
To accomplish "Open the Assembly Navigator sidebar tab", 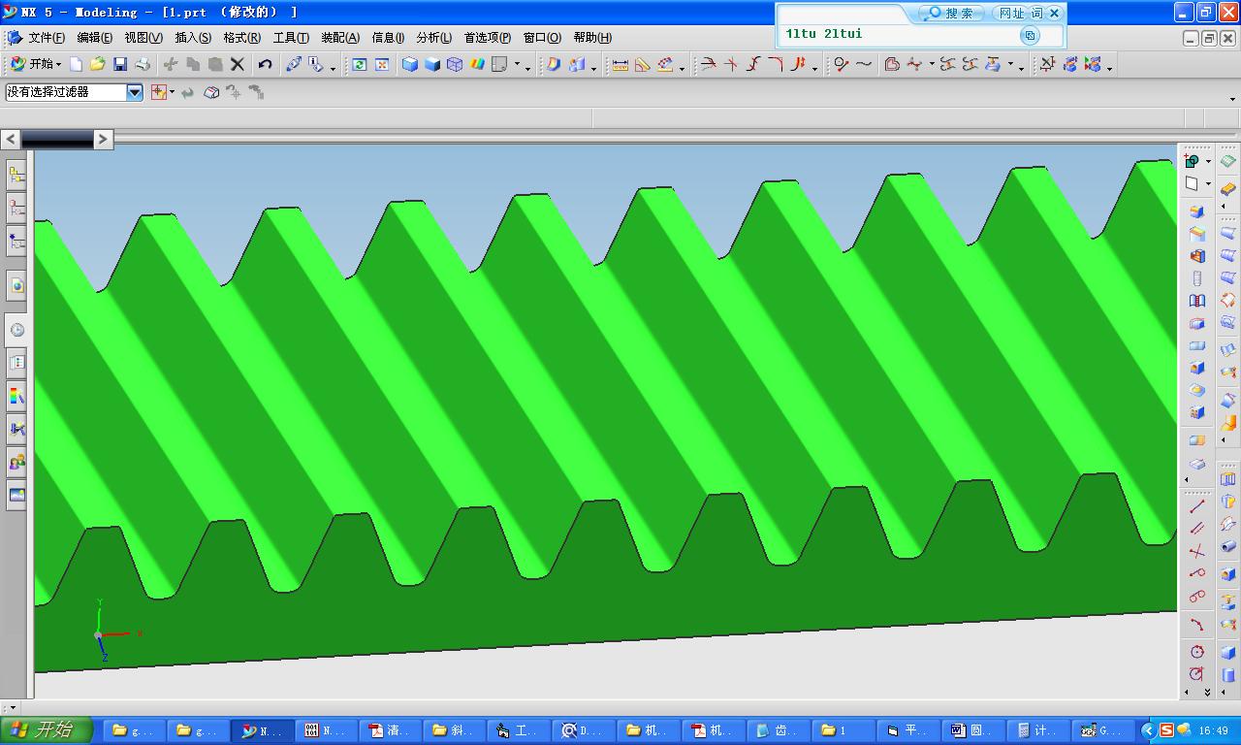I will [16, 176].
